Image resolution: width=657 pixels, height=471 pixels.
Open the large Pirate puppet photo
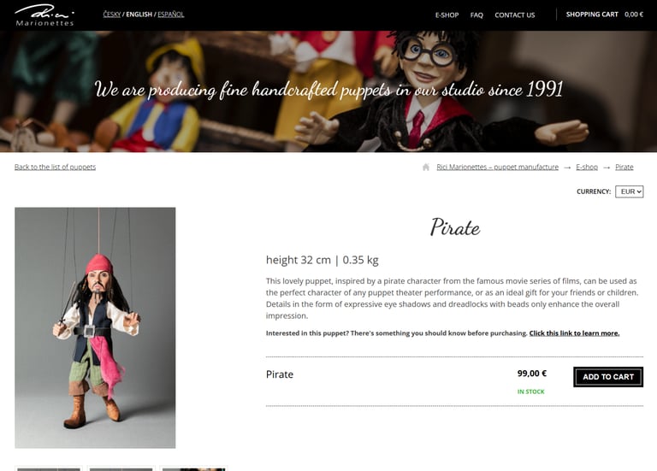[95, 327]
